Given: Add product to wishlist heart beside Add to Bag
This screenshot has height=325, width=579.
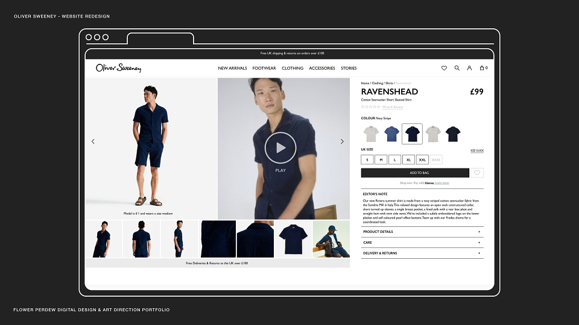Looking at the screenshot, I should click(477, 173).
